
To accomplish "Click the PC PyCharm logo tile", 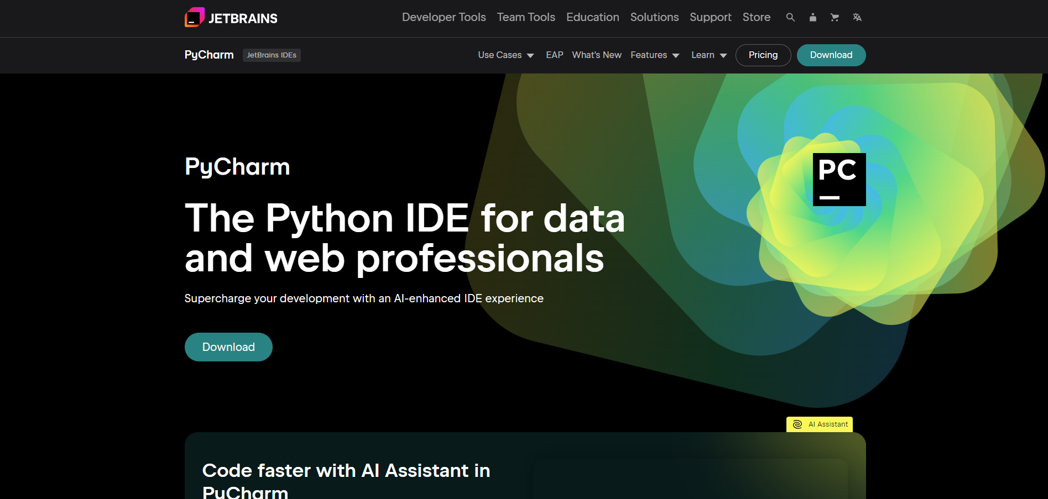I will tap(839, 180).
